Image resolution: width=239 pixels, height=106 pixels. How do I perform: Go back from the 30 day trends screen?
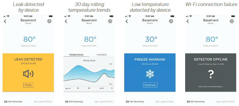[66, 21]
